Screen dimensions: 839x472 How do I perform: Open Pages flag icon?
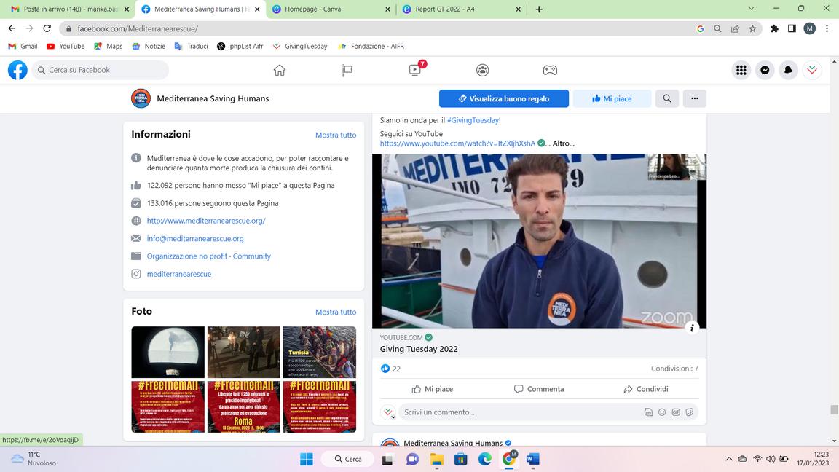347,70
